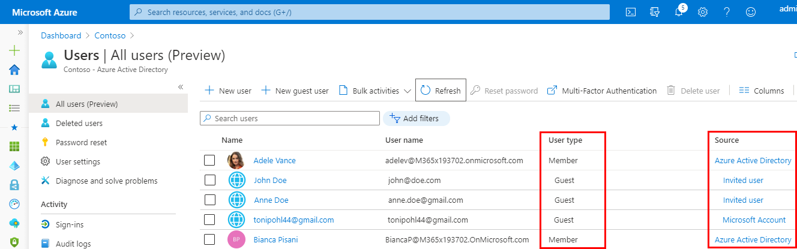Open the notifications bell icon
This screenshot has height=249, width=797.
tap(679, 12)
